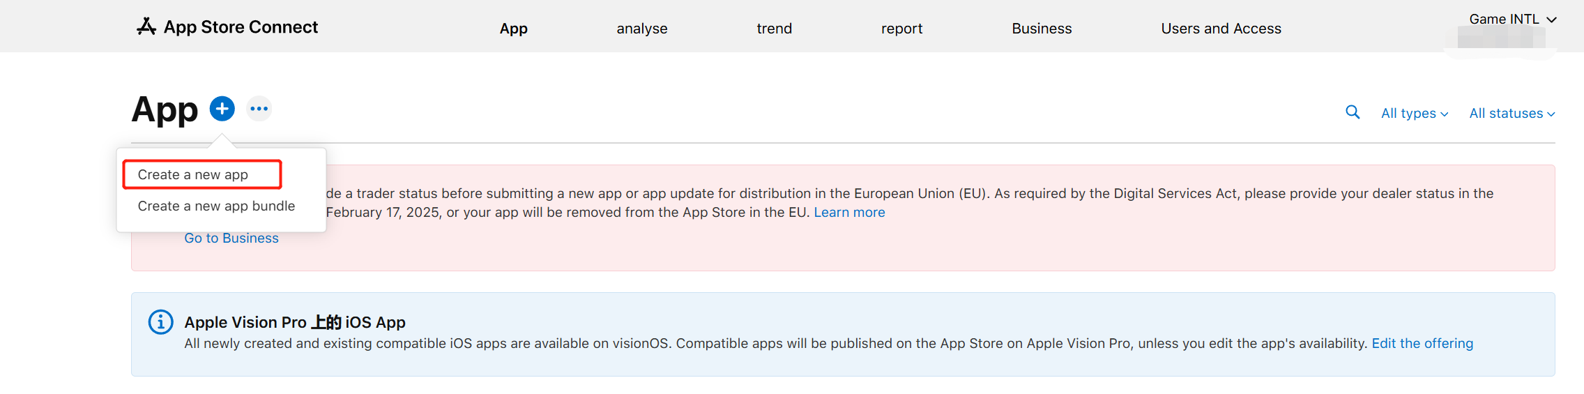Open the three-dots more options icon
The width and height of the screenshot is (1584, 394).
259,109
